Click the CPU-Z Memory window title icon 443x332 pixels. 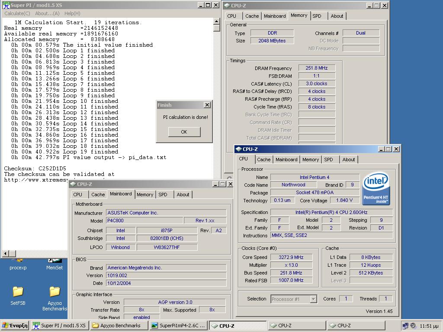[227, 5]
